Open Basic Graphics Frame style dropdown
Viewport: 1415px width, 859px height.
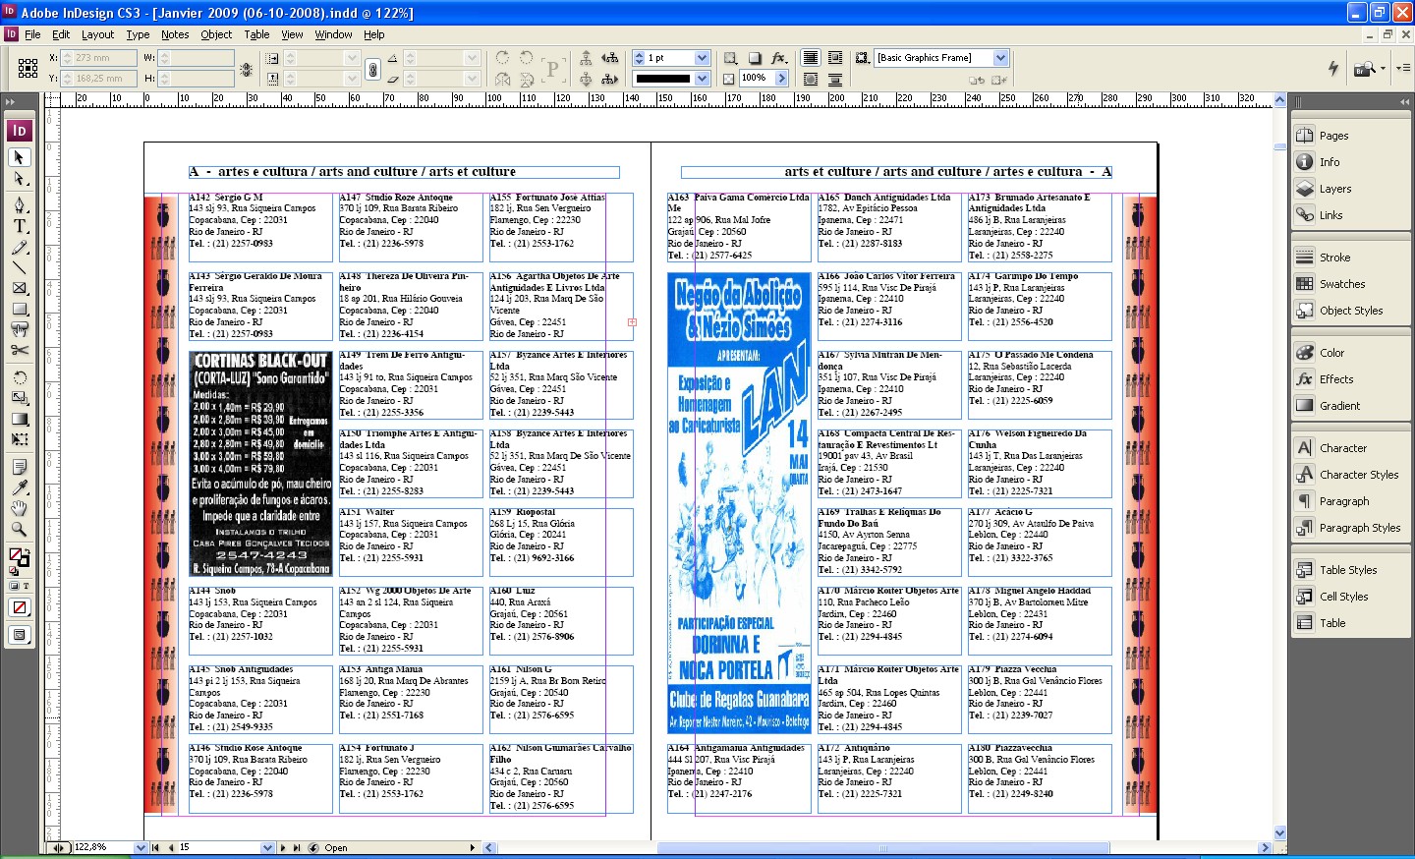1000,58
